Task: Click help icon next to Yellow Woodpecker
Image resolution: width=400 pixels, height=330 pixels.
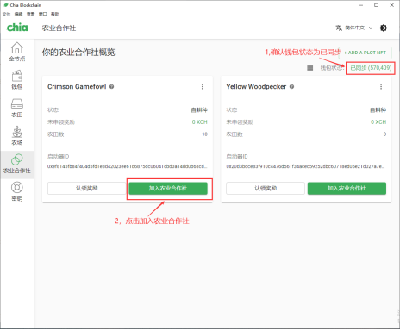Action: tap(291, 86)
